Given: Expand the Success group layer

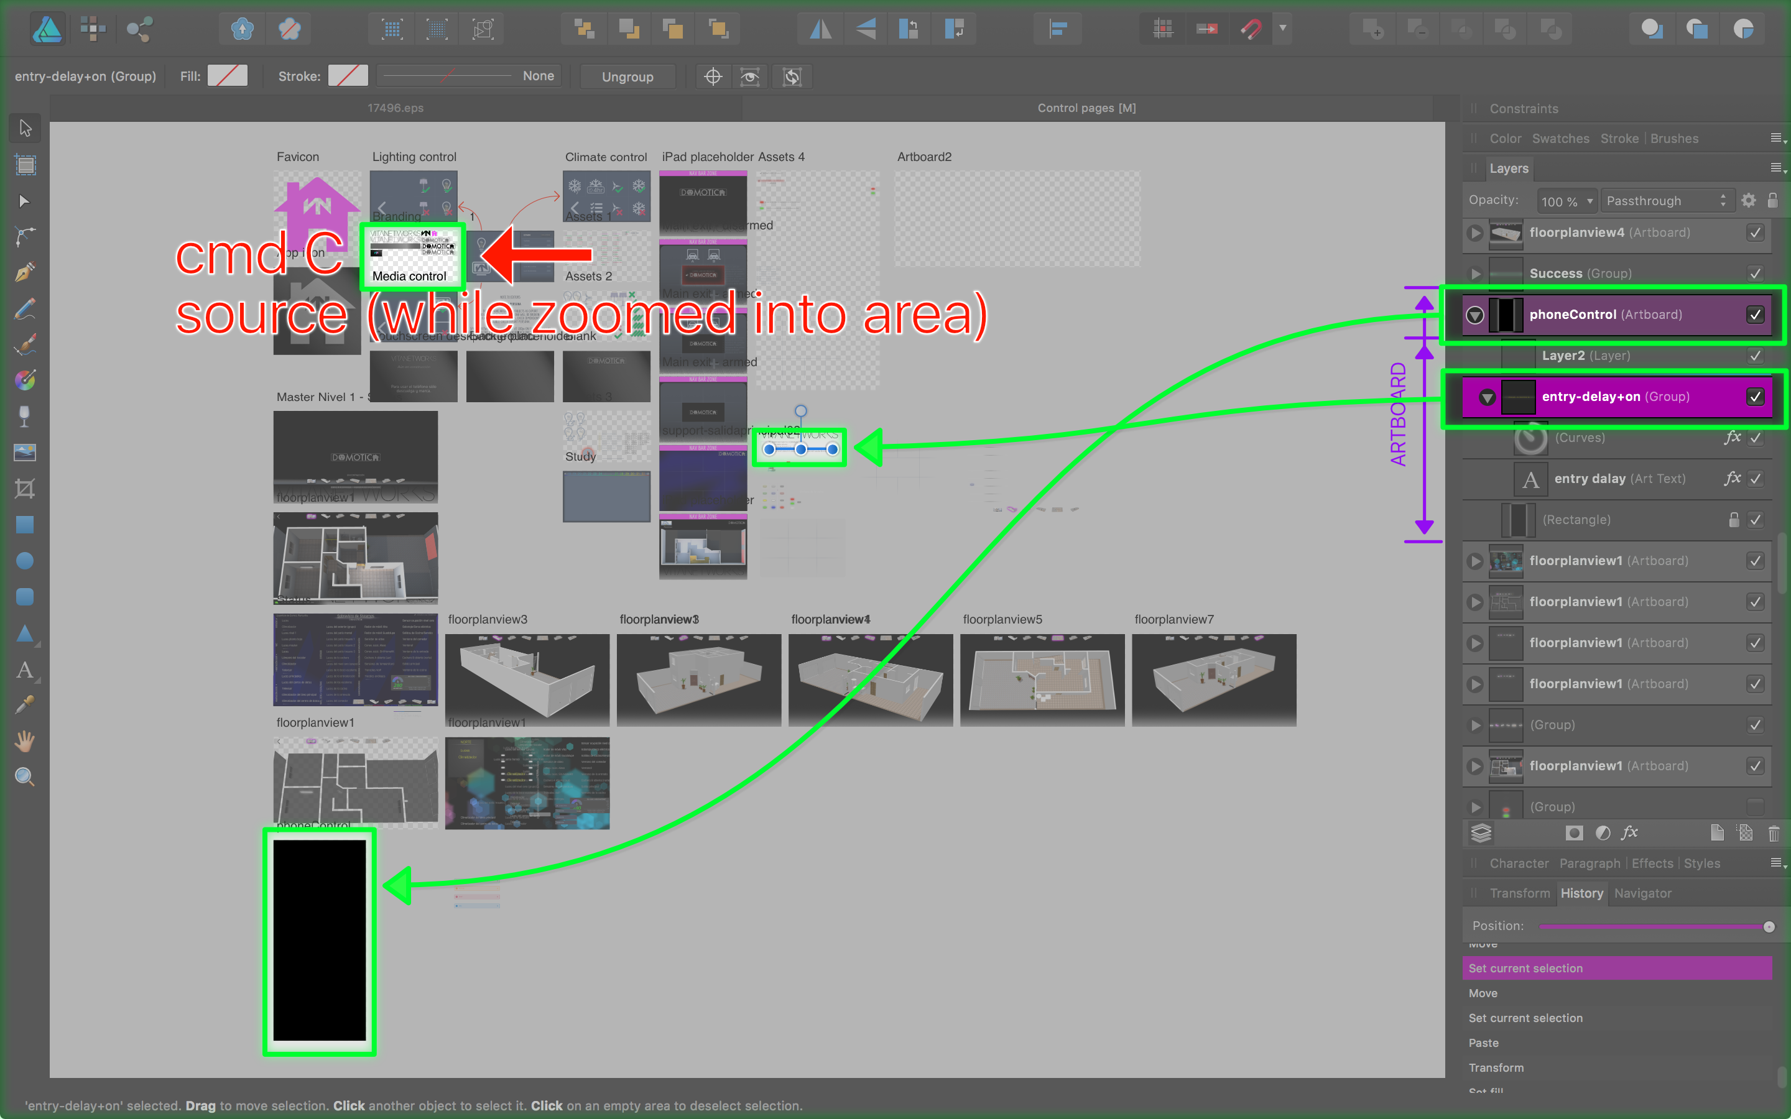Looking at the screenshot, I should [x=1475, y=274].
